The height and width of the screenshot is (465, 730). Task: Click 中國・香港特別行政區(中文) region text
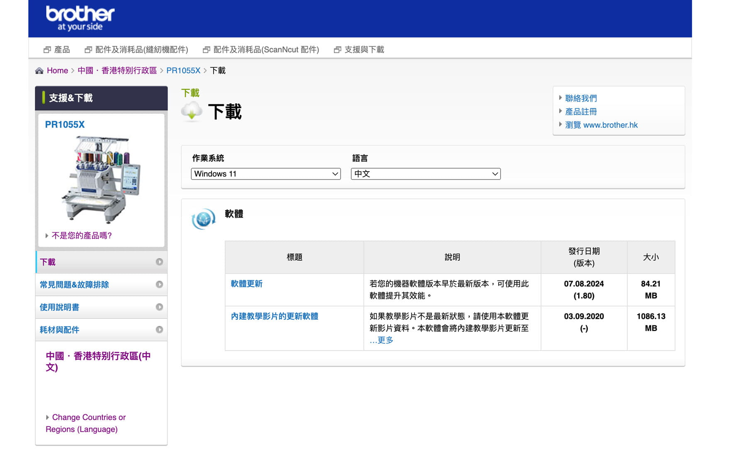point(98,362)
